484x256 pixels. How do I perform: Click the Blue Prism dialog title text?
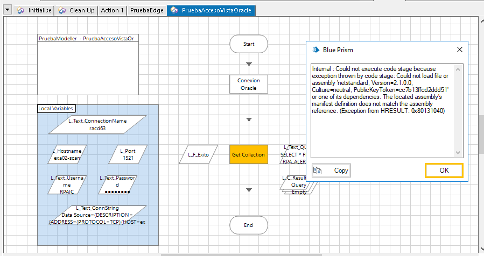[338, 50]
